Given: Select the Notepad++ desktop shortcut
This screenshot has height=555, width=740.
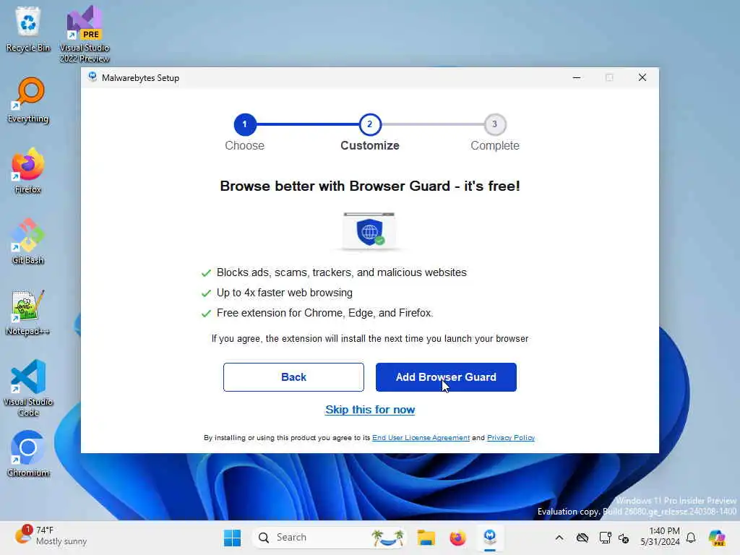Looking at the screenshot, I should pyautogui.click(x=28, y=312).
